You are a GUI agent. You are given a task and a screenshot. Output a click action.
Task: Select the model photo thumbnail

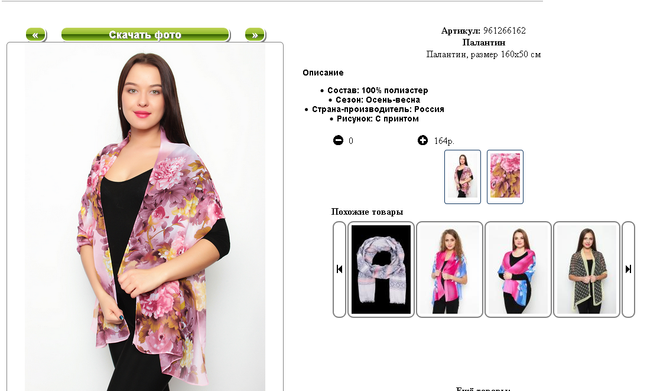(x=463, y=177)
